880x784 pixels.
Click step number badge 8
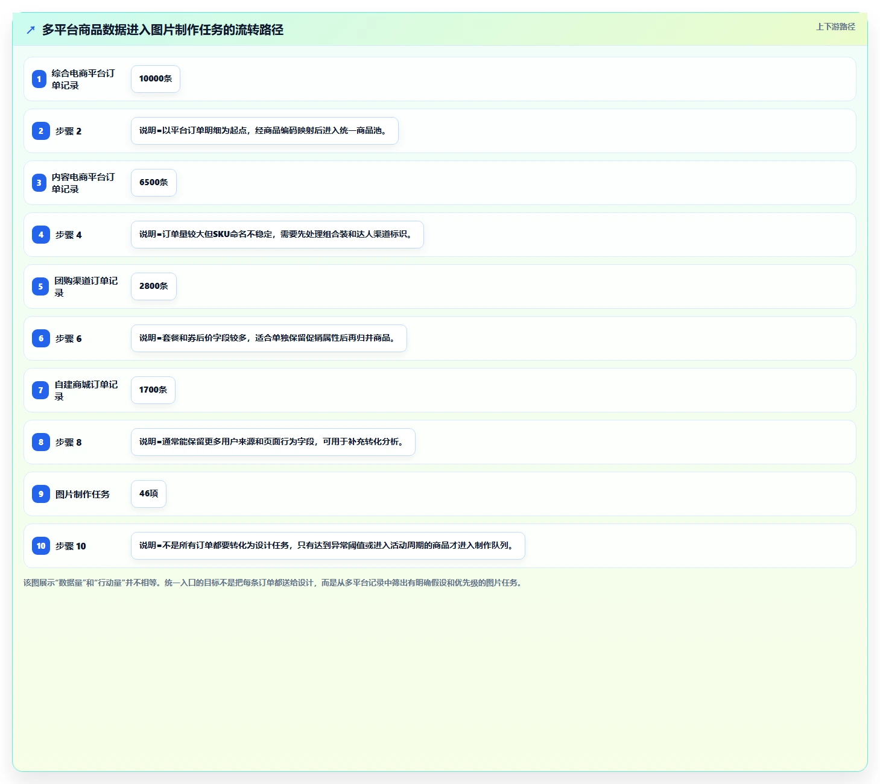tap(41, 442)
